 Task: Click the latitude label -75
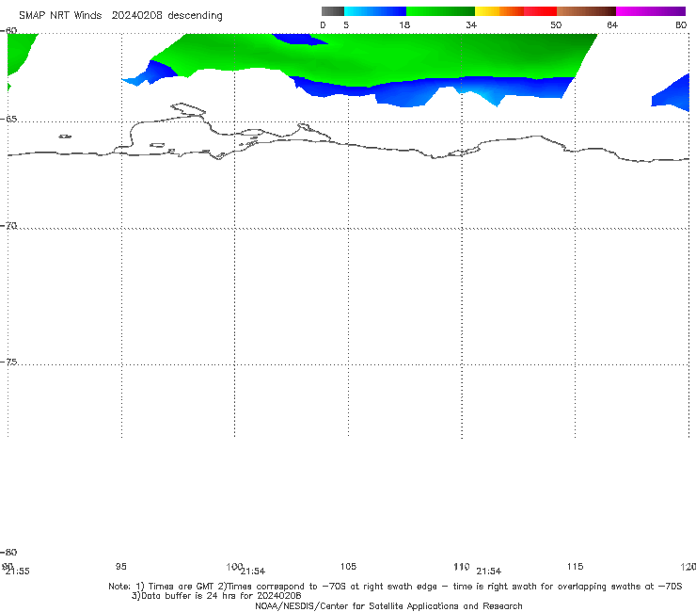(8, 362)
